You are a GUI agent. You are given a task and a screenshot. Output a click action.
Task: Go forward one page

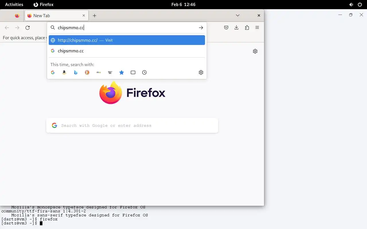coord(17,28)
